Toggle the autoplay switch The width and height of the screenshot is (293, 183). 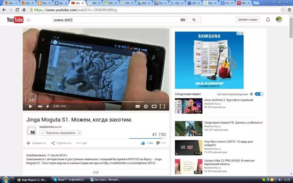259,94
